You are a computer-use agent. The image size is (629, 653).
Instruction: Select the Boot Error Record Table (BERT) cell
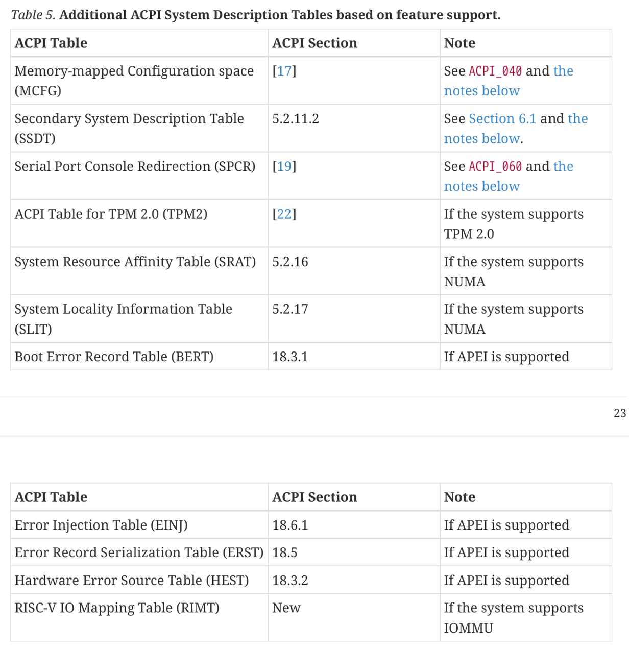tap(114, 357)
